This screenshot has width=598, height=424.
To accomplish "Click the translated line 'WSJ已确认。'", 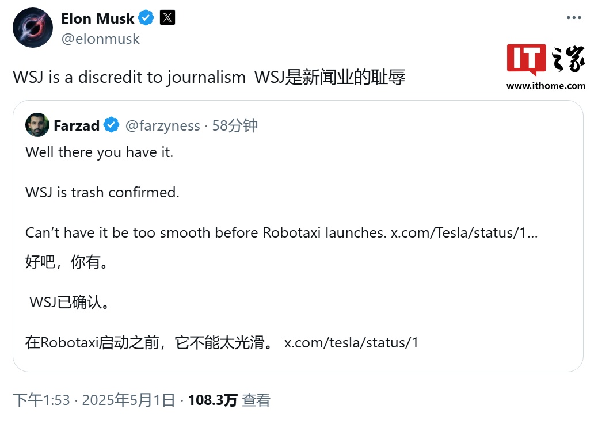I will 70,302.
